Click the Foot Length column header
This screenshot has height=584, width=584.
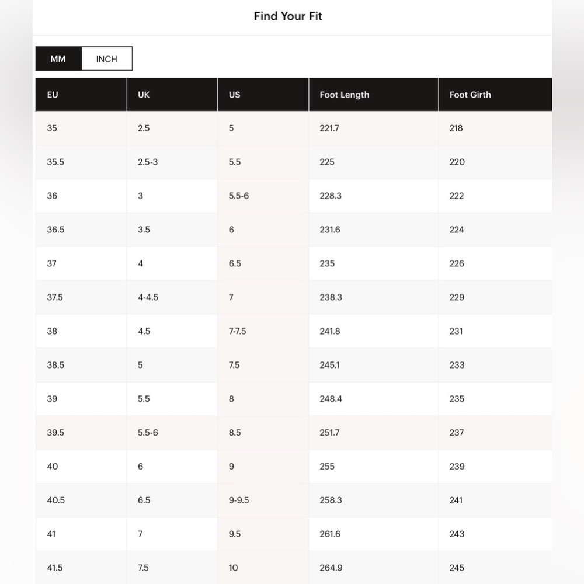point(374,95)
